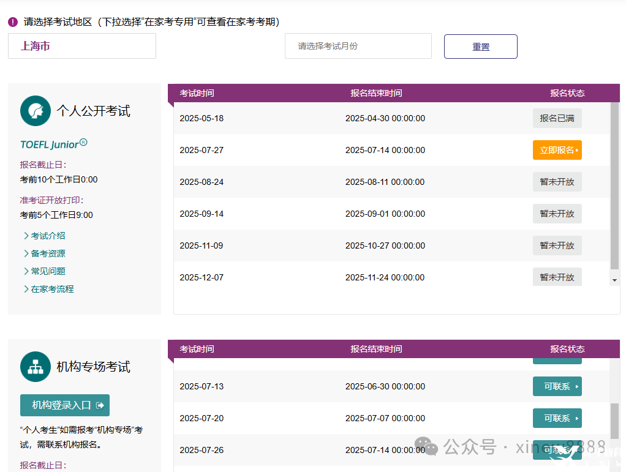Click the down arrow of the individual exam scrollbar

pyautogui.click(x=615, y=280)
